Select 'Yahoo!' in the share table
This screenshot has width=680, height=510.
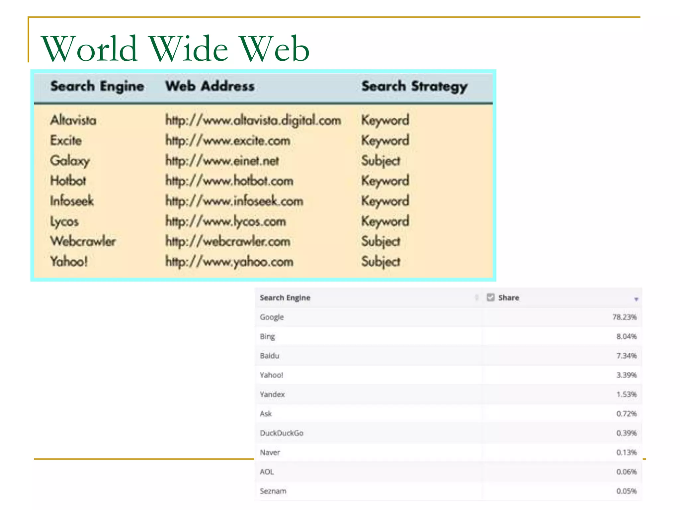click(272, 375)
